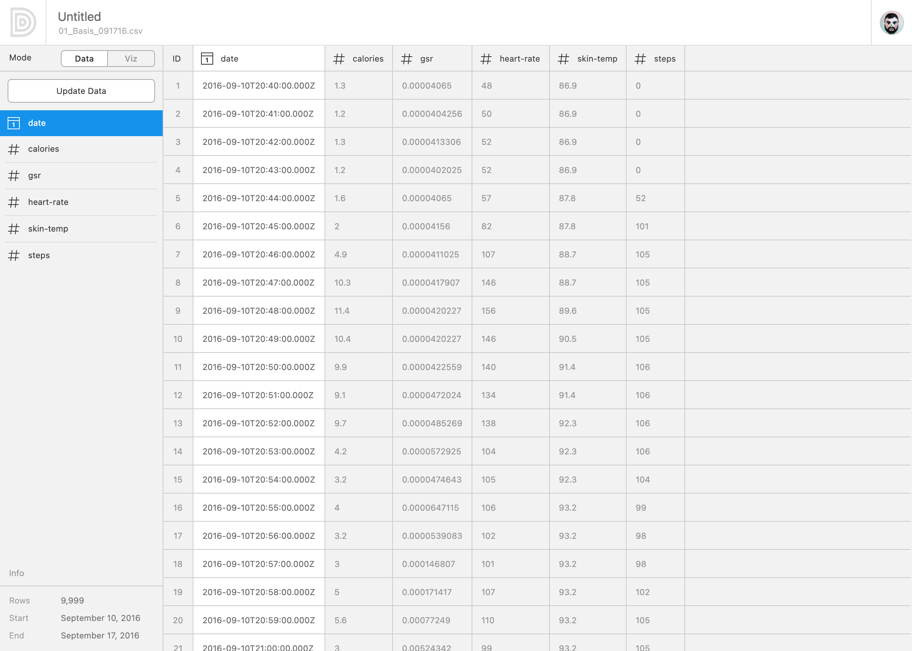Click the date column header label
This screenshot has width=912, height=651.
tap(230, 59)
